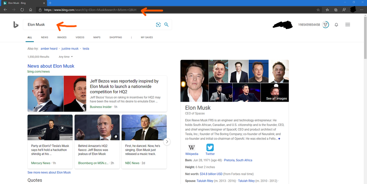367x184 pixels.
Task: Open the $34.8 billion USD link
Action: click(211, 174)
